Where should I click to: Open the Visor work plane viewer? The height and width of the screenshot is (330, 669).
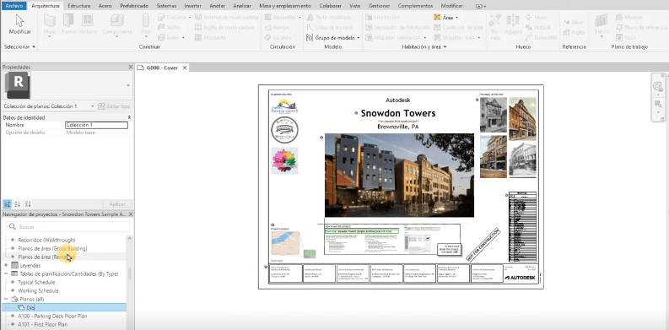click(626, 38)
